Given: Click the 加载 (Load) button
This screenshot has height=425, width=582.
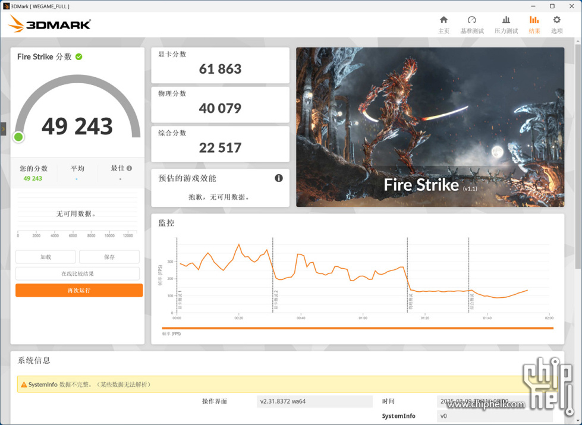Looking at the screenshot, I should (x=46, y=257).
